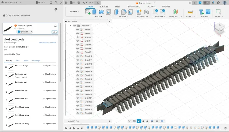The image size is (229, 132).
Task: Switch to the SHEET METAL tab
Action: (x=134, y=7)
